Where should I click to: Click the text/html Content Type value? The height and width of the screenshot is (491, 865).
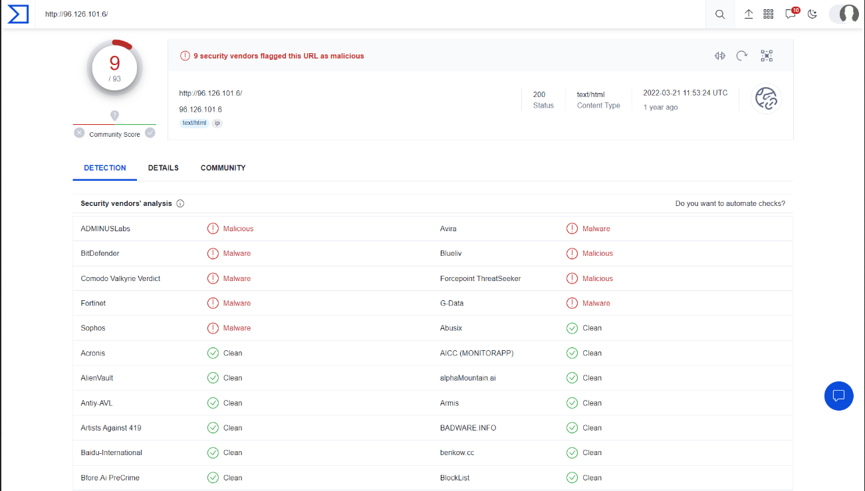tap(591, 94)
